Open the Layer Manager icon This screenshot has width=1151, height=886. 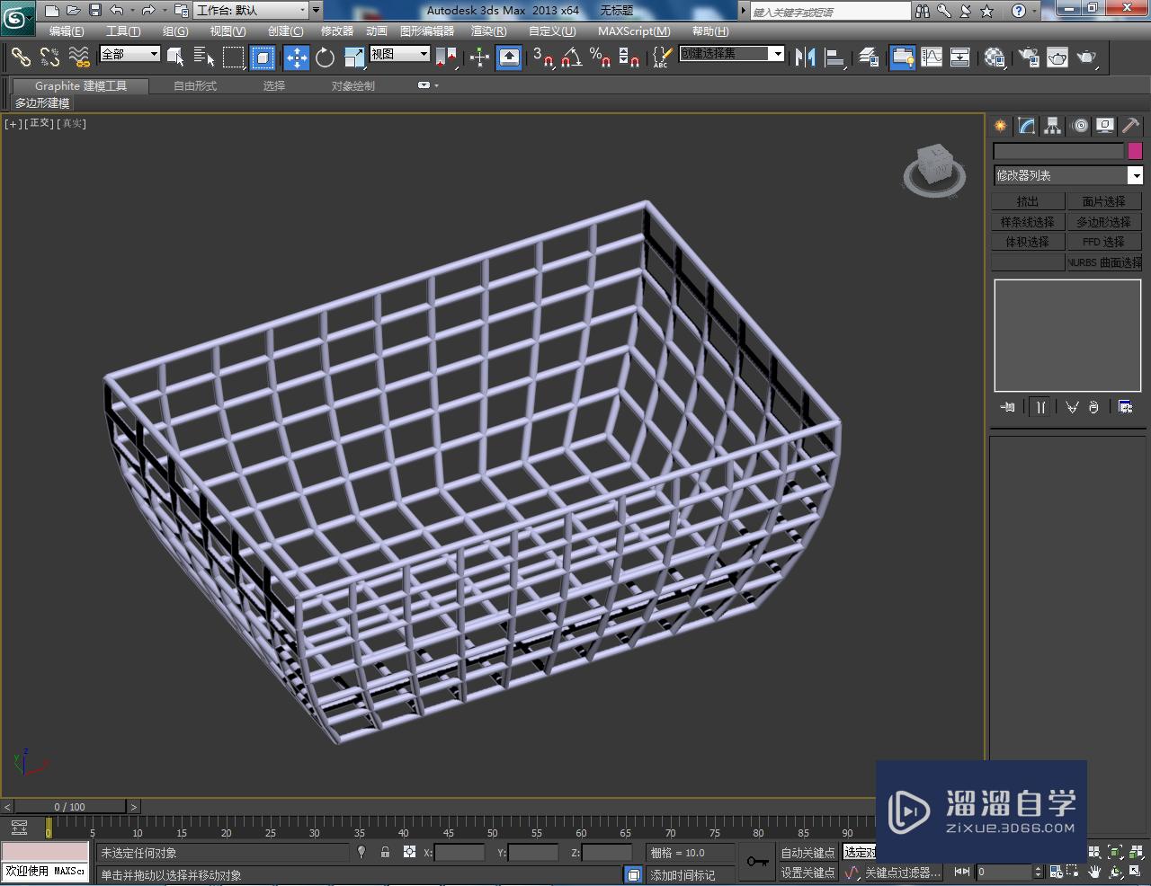pos(868,58)
